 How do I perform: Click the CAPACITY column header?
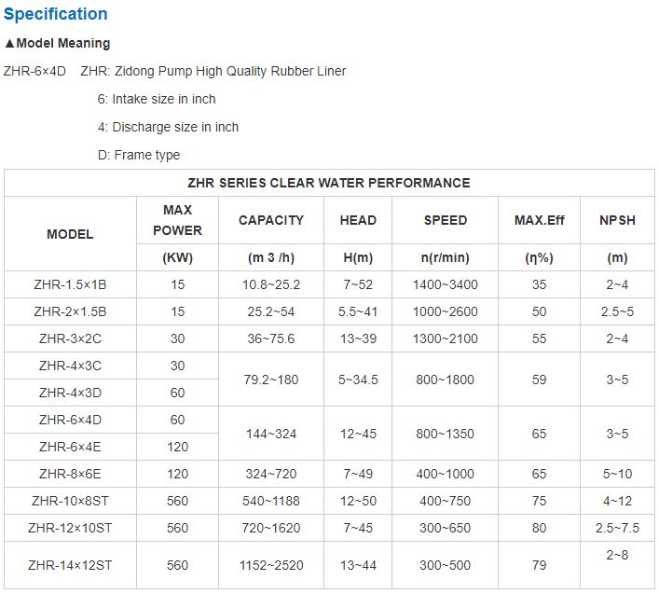pos(271,220)
